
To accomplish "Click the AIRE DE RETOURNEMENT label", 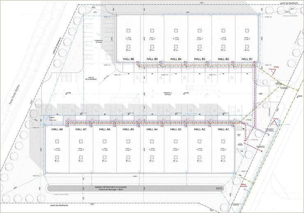I will (91, 79).
